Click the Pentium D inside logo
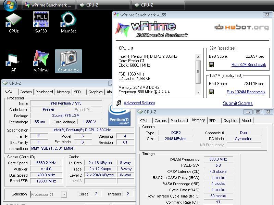 [119, 115]
